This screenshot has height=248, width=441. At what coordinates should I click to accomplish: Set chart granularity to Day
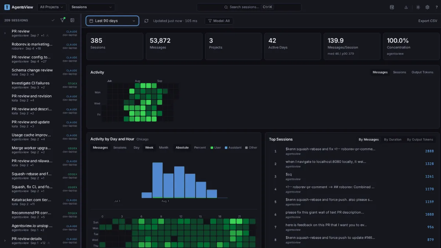click(x=136, y=148)
